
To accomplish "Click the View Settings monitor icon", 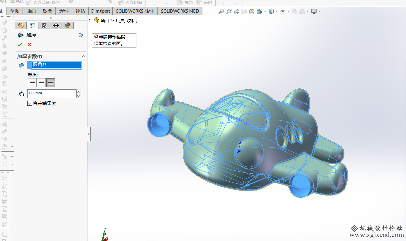I will pyautogui.click(x=314, y=11).
